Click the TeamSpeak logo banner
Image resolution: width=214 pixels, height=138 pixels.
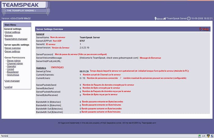tap(25, 8)
